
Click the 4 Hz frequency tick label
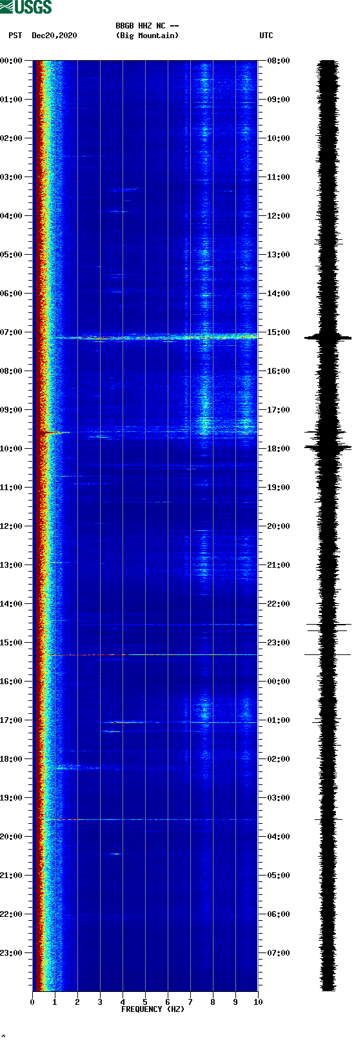tap(123, 1002)
